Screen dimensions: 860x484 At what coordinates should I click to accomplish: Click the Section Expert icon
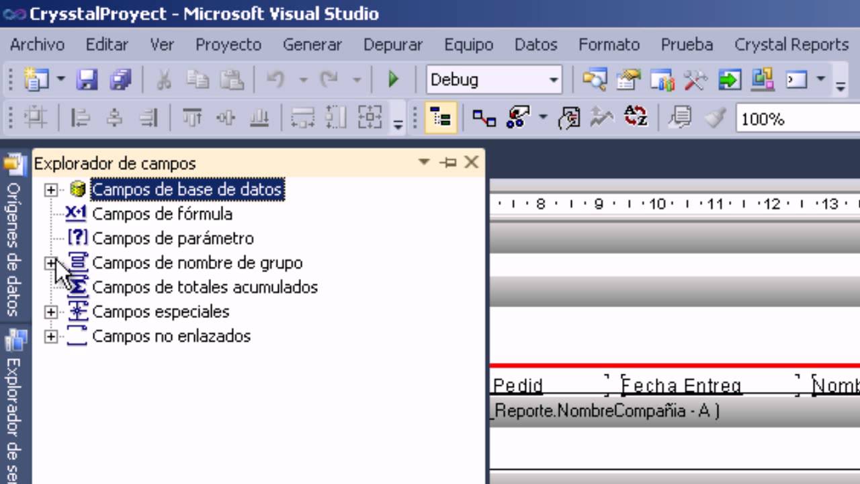pyautogui.click(x=570, y=118)
